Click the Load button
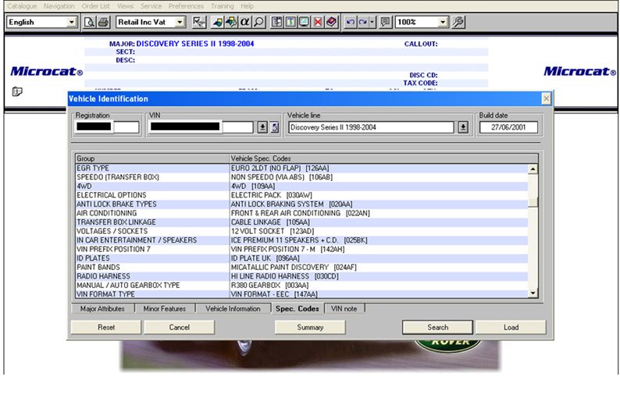The height and width of the screenshot is (419, 620). [511, 327]
